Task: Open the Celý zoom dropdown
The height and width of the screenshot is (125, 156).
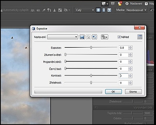Action: [85, 10]
